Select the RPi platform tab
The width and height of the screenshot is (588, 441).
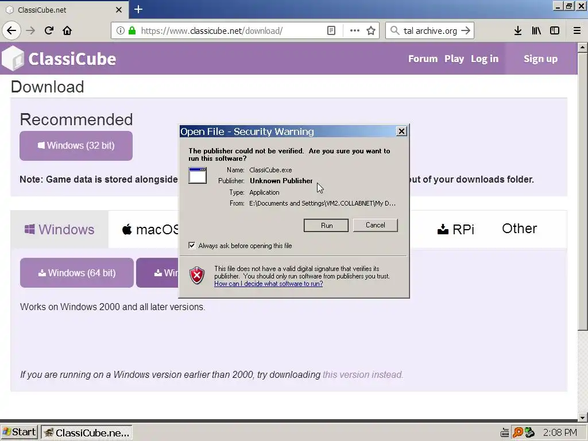click(455, 229)
